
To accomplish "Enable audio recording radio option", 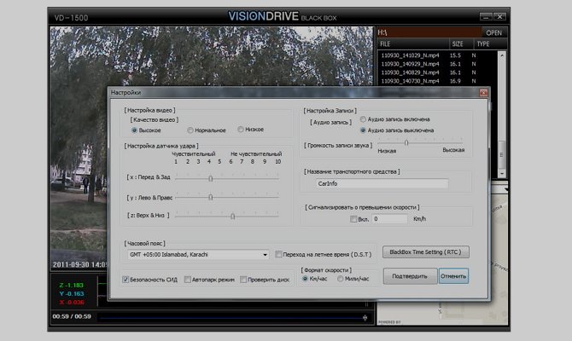I will tap(363, 119).
